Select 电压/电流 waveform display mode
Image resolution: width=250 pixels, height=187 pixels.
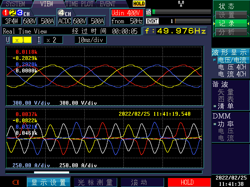point(232,60)
